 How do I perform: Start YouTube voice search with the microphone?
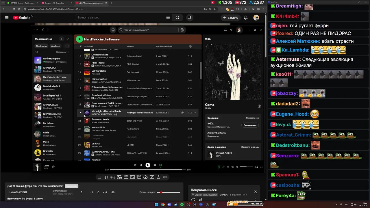[190, 18]
